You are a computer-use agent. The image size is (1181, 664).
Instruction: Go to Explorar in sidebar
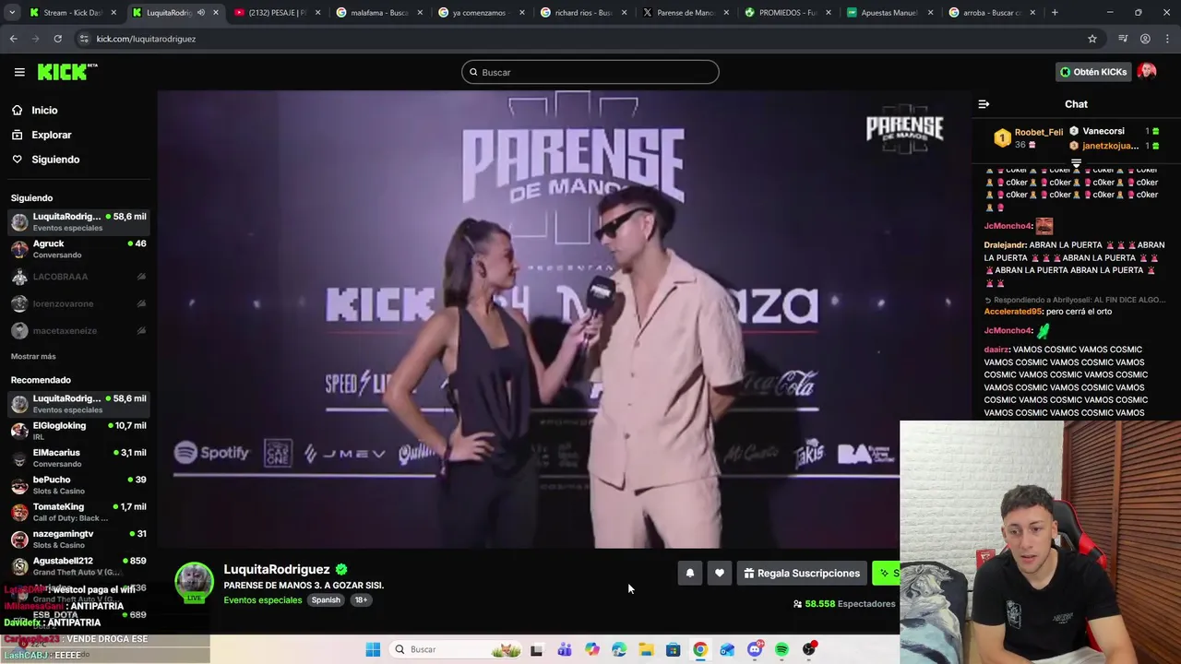click(52, 135)
